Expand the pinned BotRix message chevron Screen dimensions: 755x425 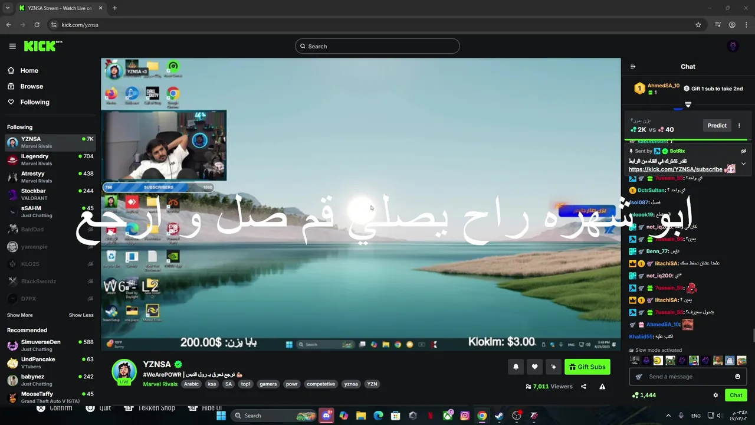click(x=743, y=164)
